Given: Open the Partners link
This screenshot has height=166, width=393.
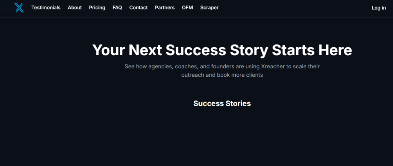Looking at the screenshot, I should coord(165,8).
